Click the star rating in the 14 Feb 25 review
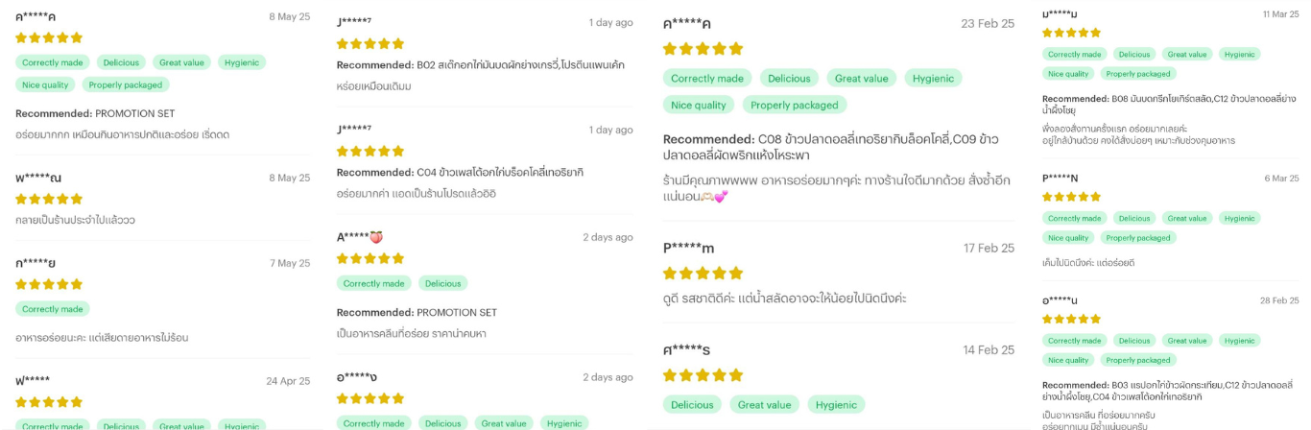This screenshot has height=430, width=1311. (x=703, y=375)
